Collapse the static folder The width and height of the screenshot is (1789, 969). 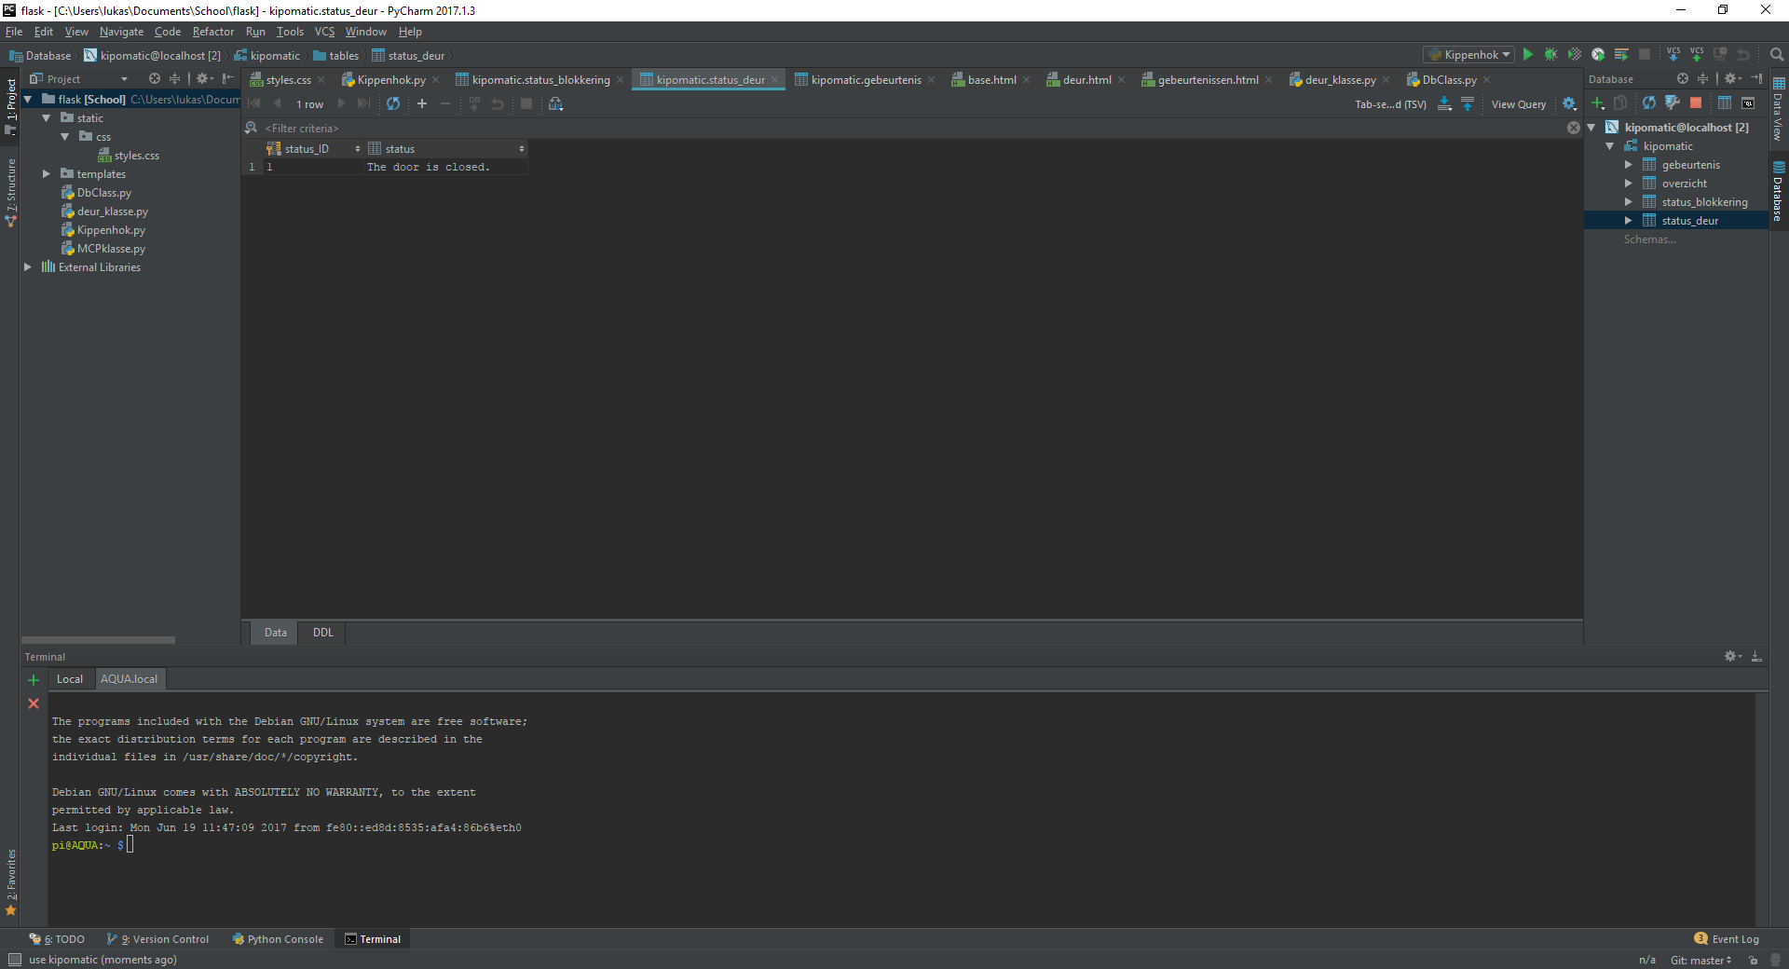(x=46, y=118)
